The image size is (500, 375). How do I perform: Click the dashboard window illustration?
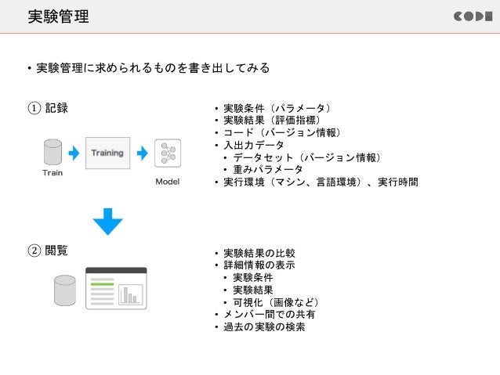[x=116, y=288]
